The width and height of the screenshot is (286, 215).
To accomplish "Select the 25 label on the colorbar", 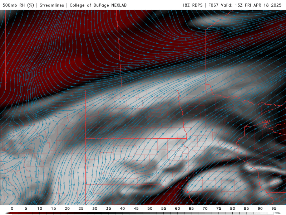I will coord(81,209).
